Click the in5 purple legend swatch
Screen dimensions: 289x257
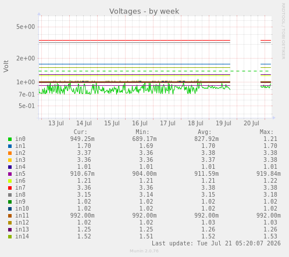(x=10, y=174)
